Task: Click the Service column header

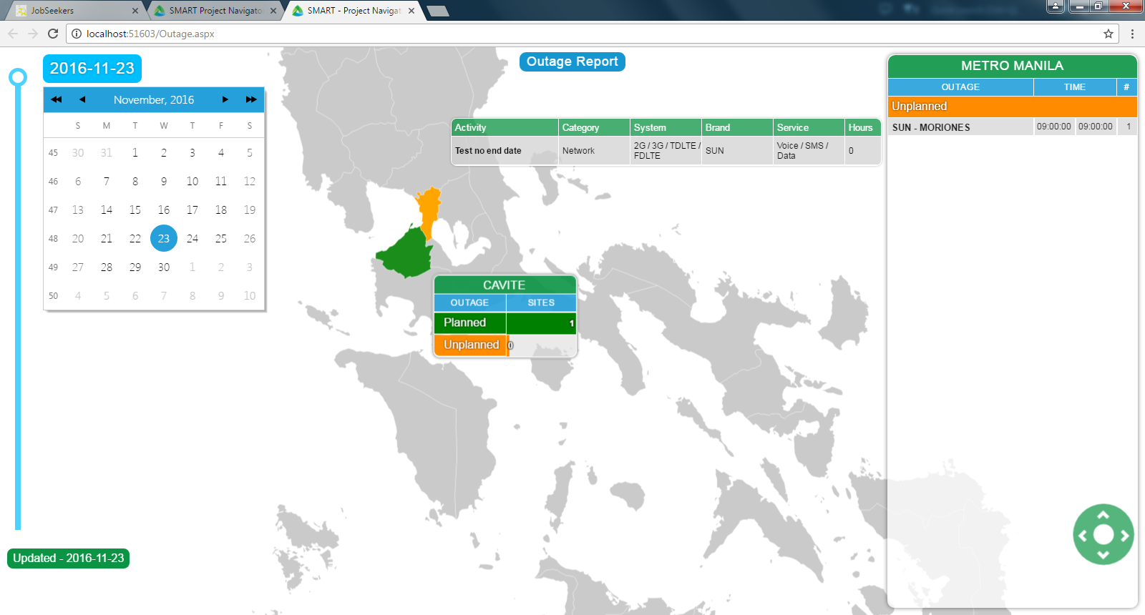Action: coord(809,127)
